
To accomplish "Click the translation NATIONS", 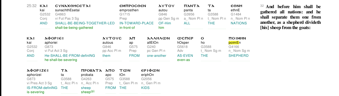I will click(239, 23).
